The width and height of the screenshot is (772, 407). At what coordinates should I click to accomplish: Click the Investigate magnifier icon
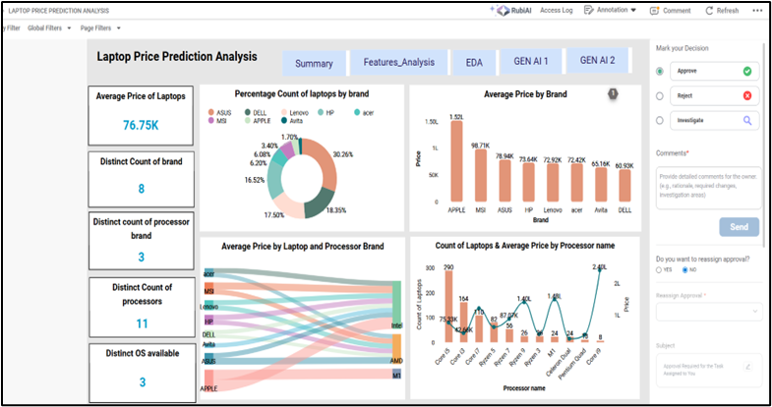pos(747,120)
